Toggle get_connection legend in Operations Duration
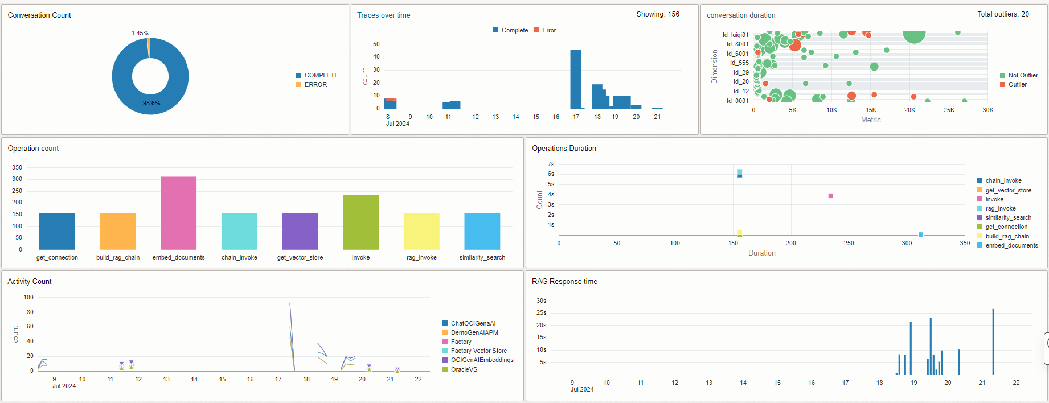Screen dimensions: 1049x403 tap(1002, 227)
